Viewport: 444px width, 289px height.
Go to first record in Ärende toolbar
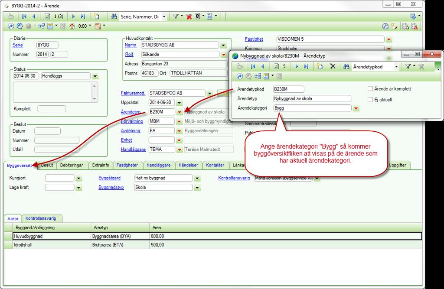click(24, 16)
